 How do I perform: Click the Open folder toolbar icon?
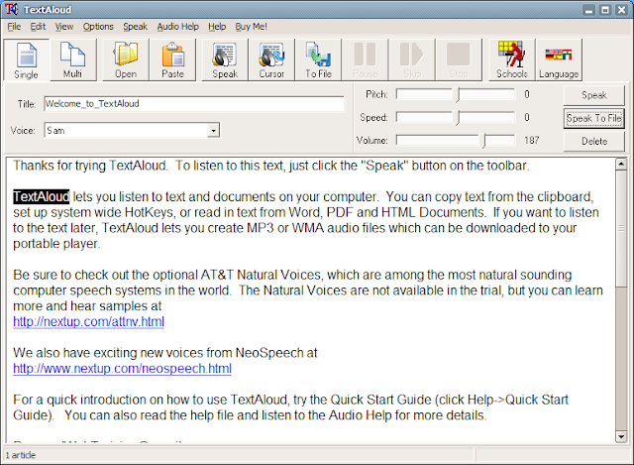point(126,59)
